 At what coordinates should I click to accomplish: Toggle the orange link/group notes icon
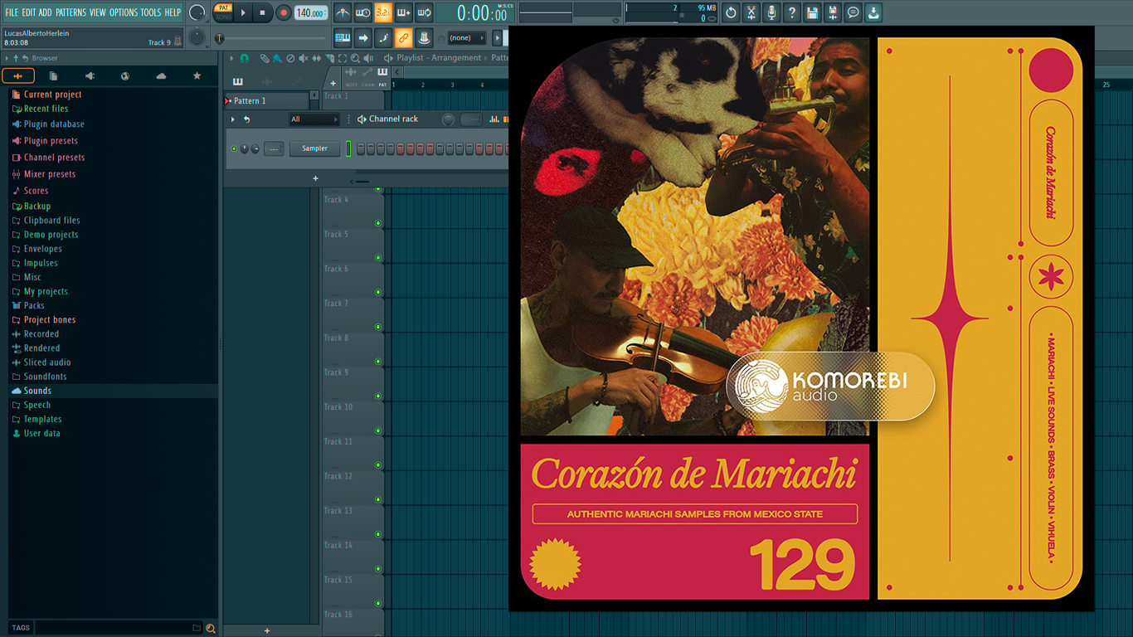point(403,37)
